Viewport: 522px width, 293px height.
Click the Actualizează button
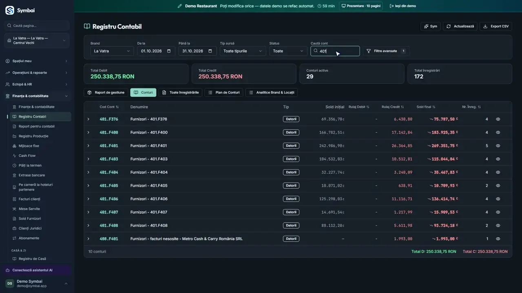pos(460,26)
